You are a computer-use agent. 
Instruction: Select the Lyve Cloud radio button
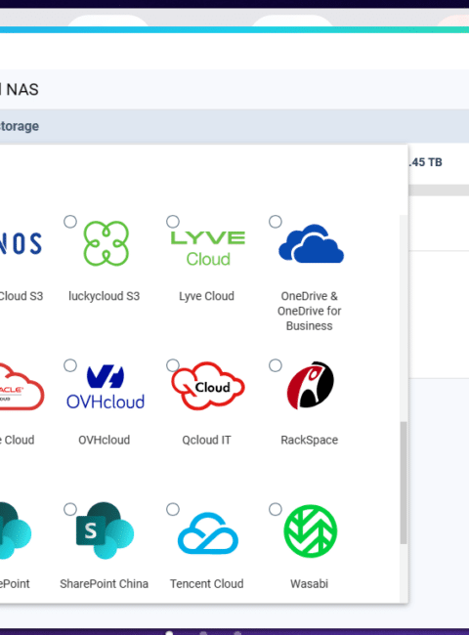pos(173,222)
